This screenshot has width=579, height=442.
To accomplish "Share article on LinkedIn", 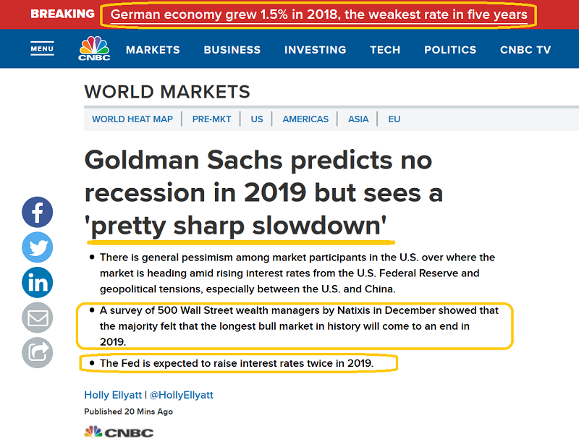I will [38, 282].
